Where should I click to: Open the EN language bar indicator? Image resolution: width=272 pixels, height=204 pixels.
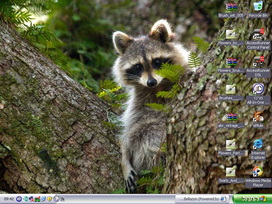click(x=62, y=199)
